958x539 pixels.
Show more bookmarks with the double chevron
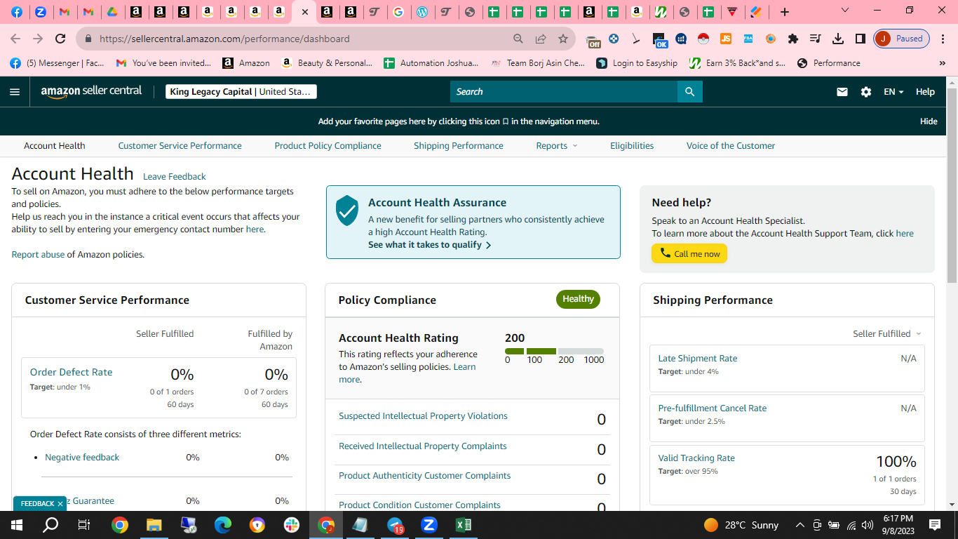click(942, 63)
